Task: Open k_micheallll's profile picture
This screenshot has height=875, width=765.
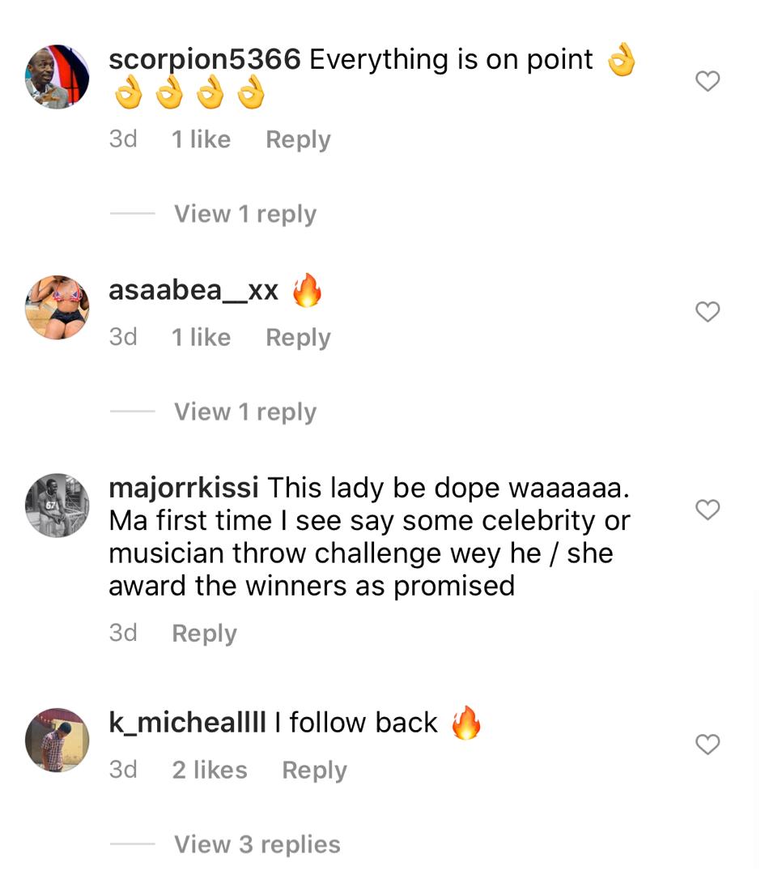Action: click(57, 740)
